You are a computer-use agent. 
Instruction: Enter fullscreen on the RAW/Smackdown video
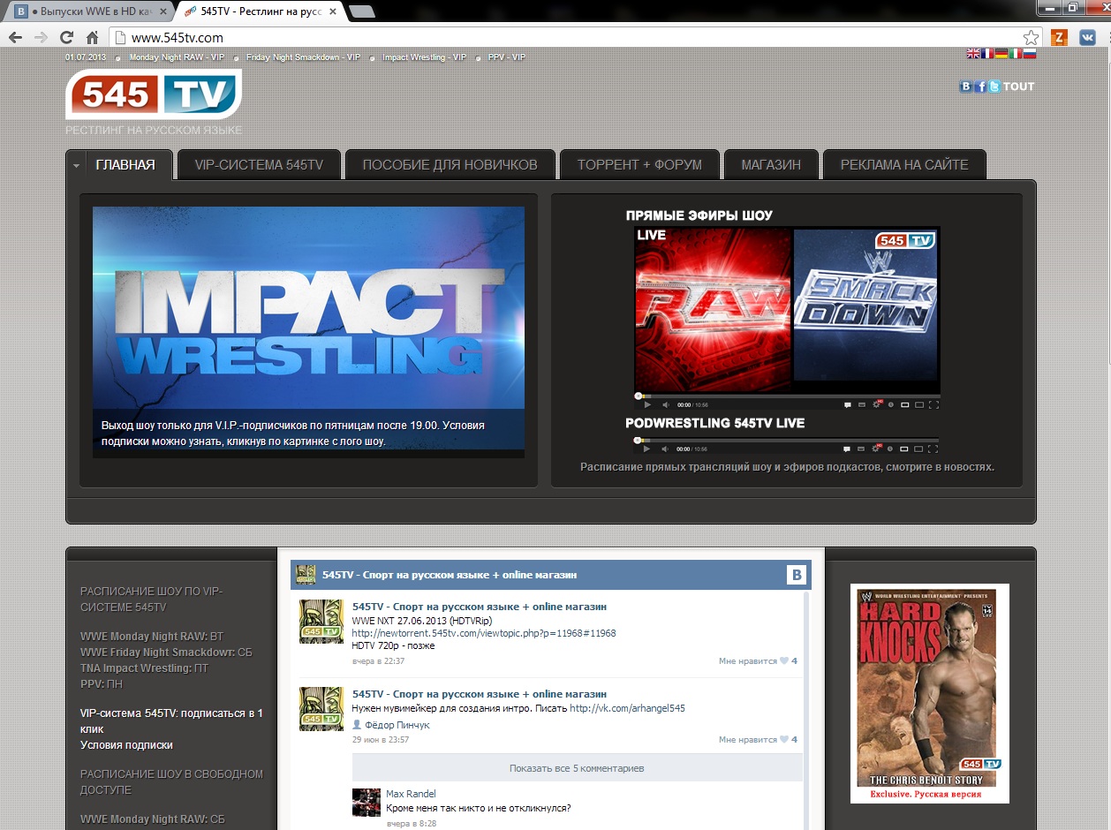(x=933, y=404)
